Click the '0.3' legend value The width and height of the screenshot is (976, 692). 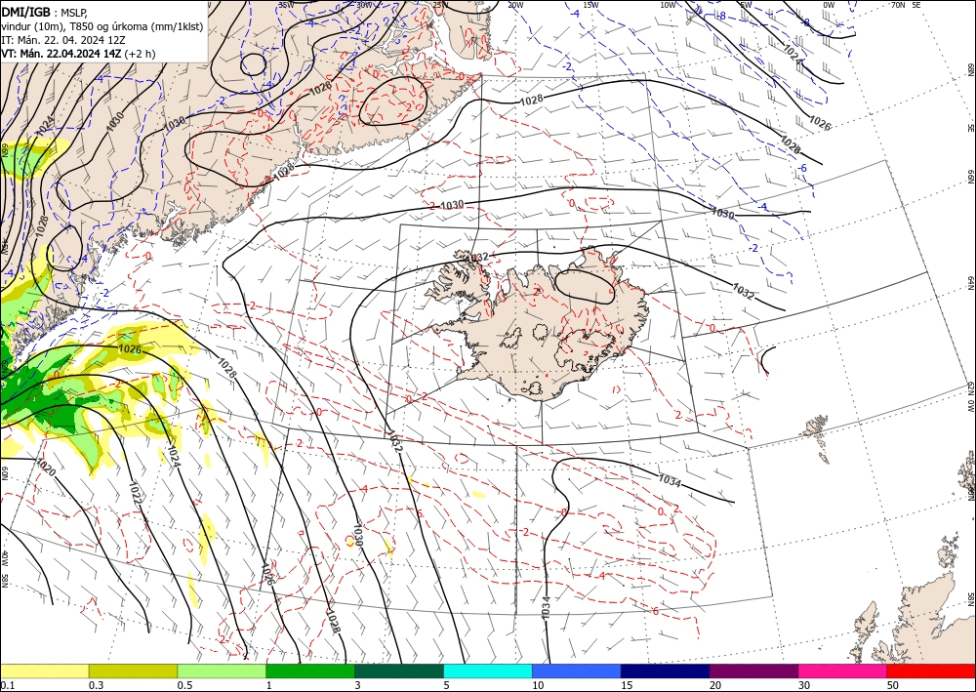pyautogui.click(x=96, y=685)
